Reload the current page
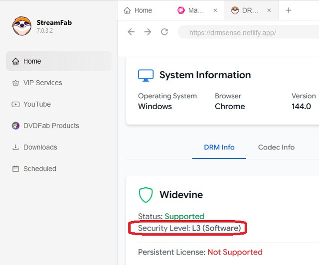This screenshot has height=265, width=319. click(164, 32)
